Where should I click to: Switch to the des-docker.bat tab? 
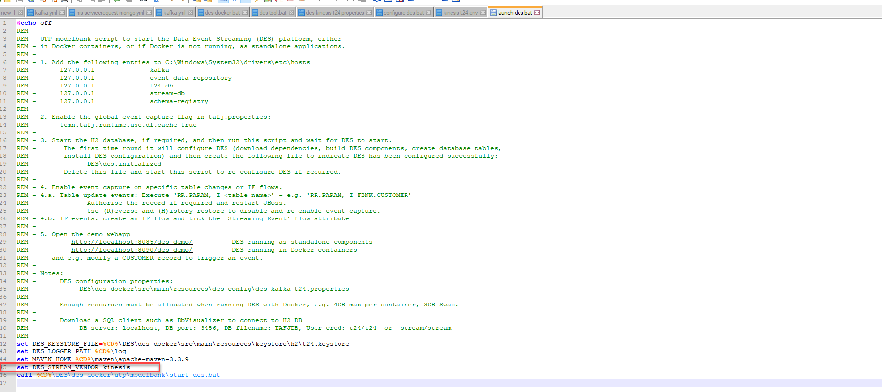[x=222, y=13]
